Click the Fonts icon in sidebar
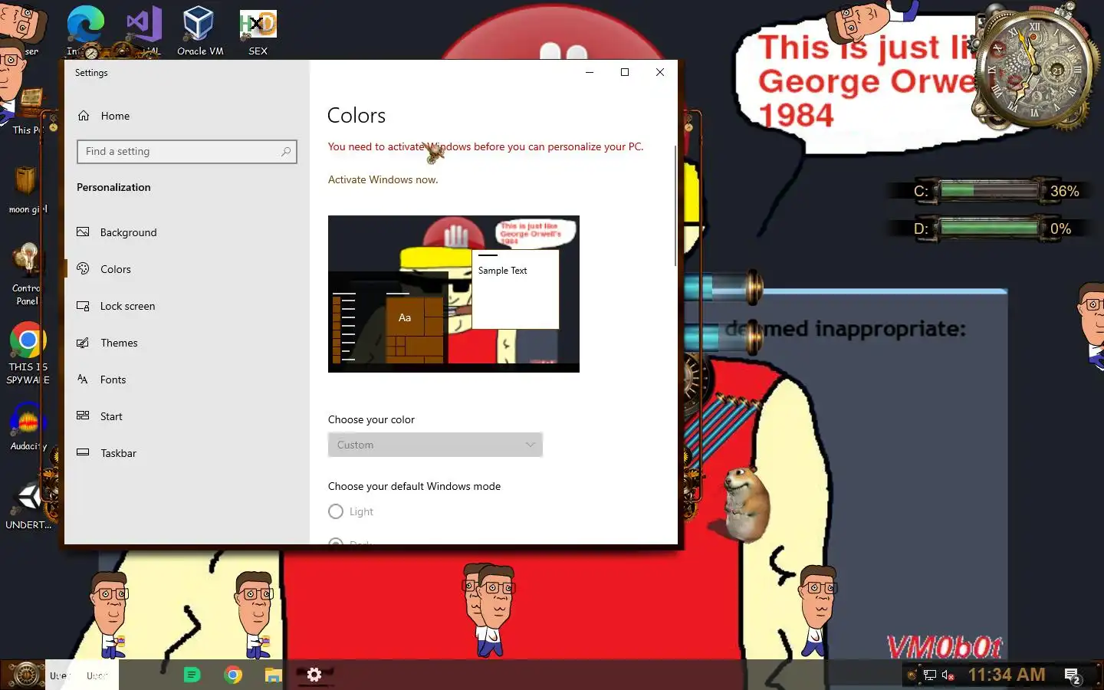Viewport: 1104px width, 690px height. [x=83, y=379]
